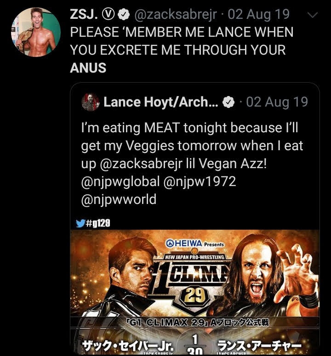Click the verified badge next to ZSJ.
This screenshot has height=356, width=331.
(x=122, y=15)
